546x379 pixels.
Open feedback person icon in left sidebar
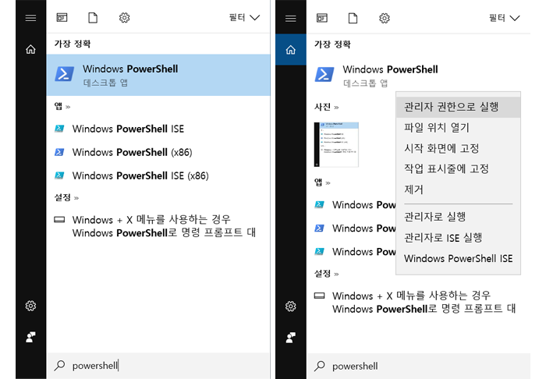click(x=30, y=337)
